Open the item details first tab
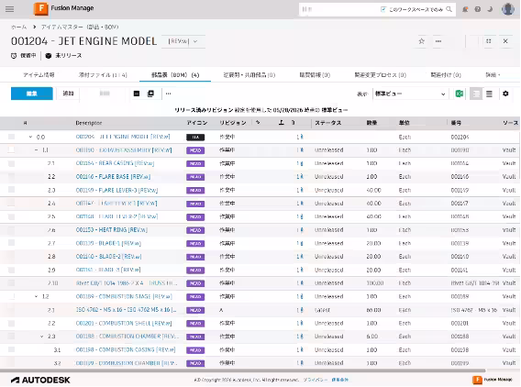The image size is (521, 387). click(x=39, y=75)
